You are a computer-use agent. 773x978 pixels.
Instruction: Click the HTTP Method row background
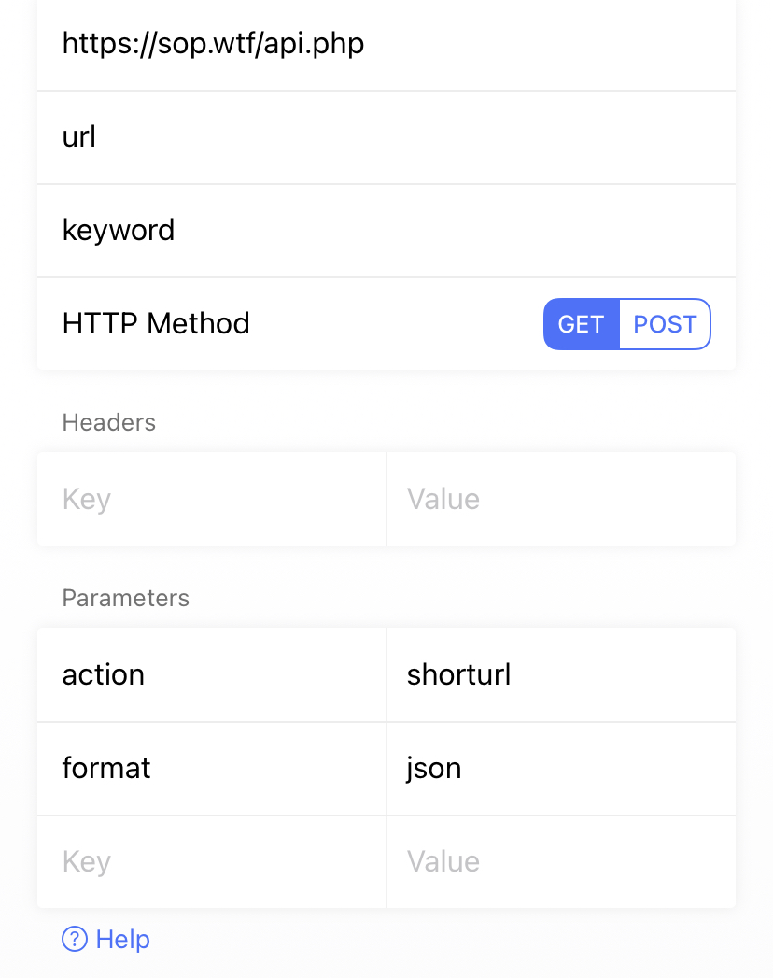[x=392, y=324]
